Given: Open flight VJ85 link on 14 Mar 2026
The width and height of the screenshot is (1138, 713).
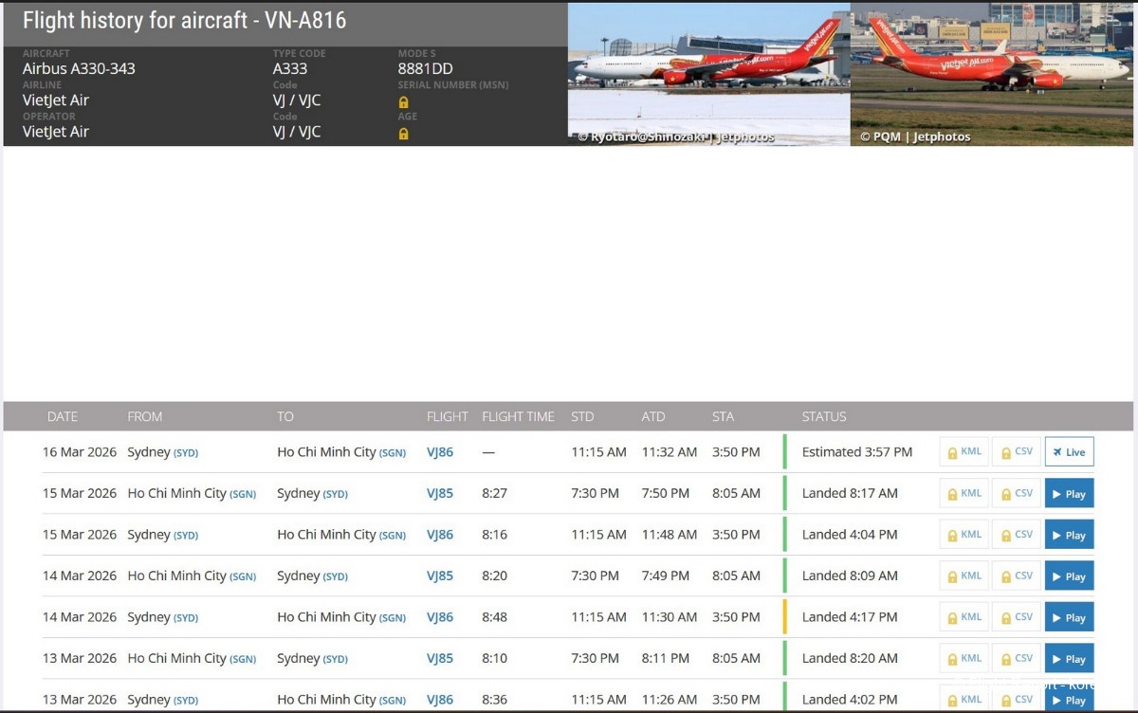Looking at the screenshot, I should click(440, 576).
